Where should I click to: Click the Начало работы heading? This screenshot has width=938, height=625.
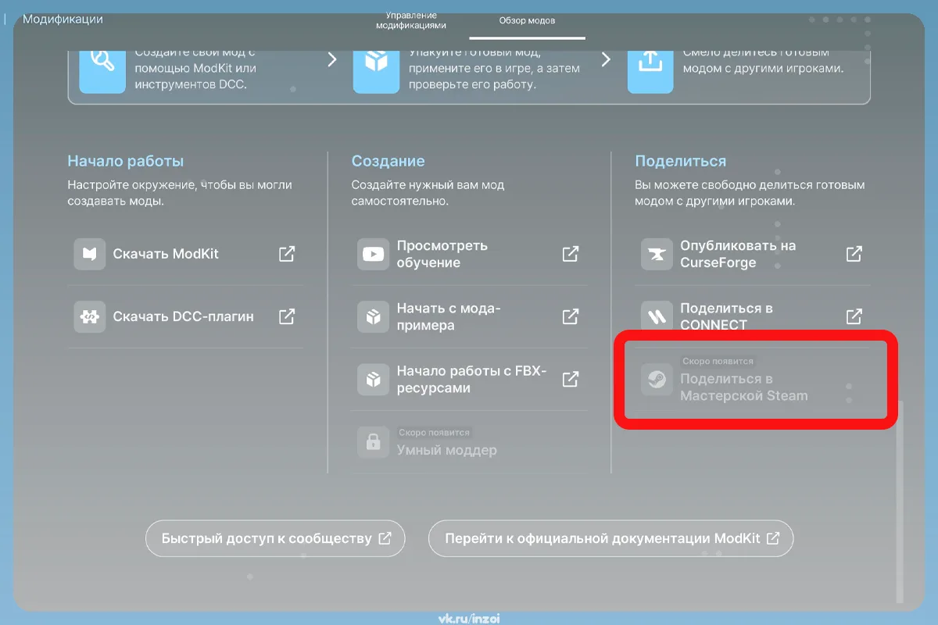[126, 161]
